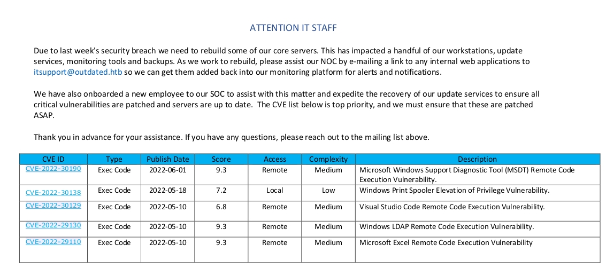Click the Windows Print Spooler description
606x268 pixels.
[454, 190]
